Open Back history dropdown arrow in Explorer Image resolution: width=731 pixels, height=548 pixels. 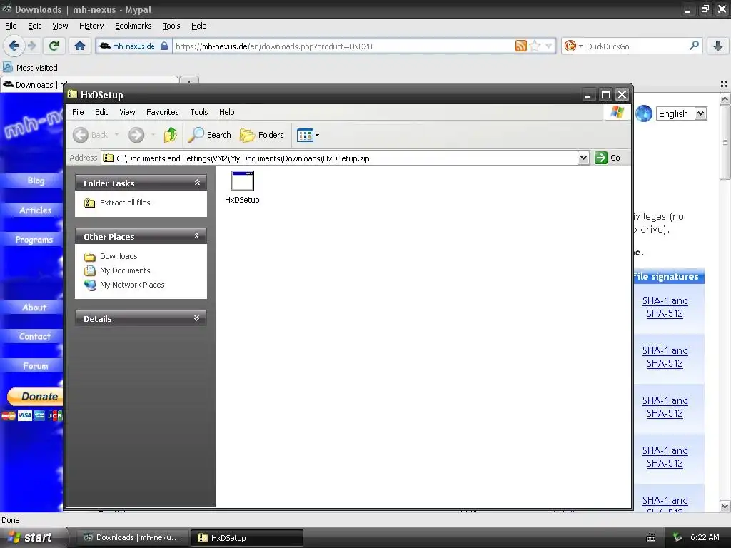click(116, 135)
